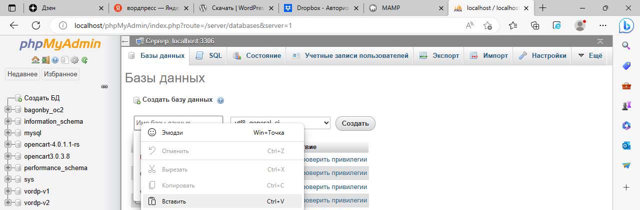This screenshot has height=210, width=640.
Task: Click the link chain icon in sidebar
Action: (x=104, y=86)
